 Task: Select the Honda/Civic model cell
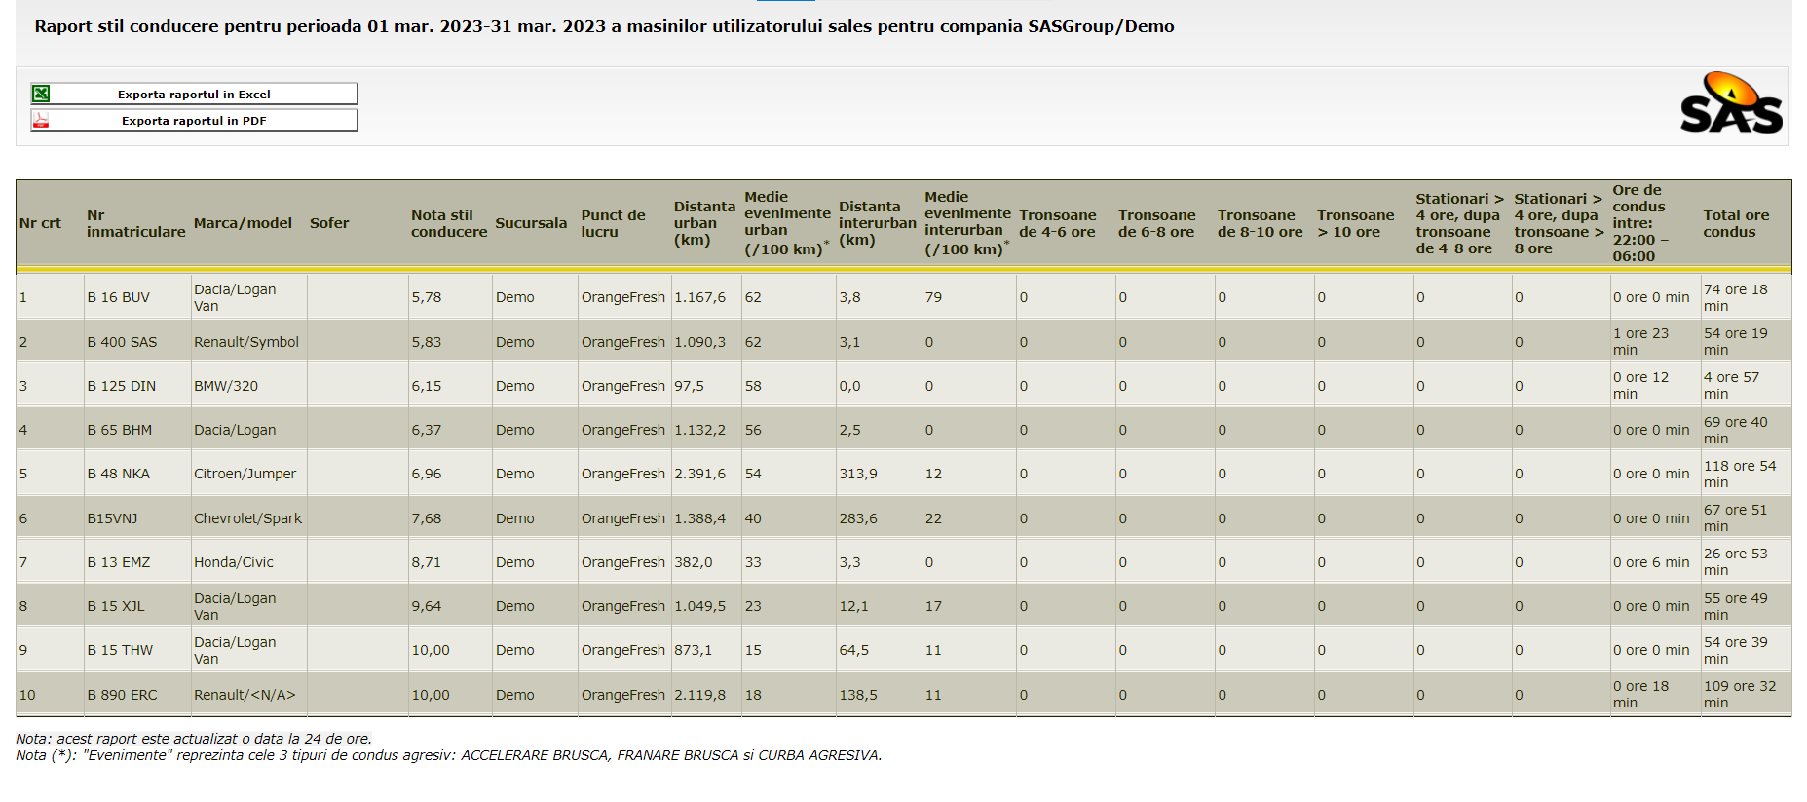pyautogui.click(x=234, y=562)
